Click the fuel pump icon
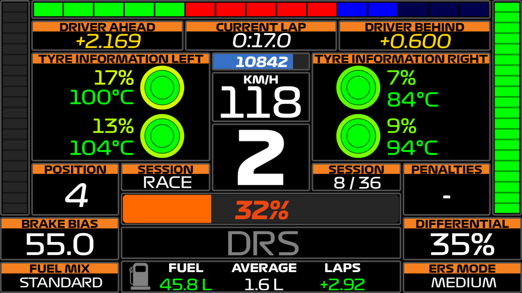 pyautogui.click(x=140, y=276)
